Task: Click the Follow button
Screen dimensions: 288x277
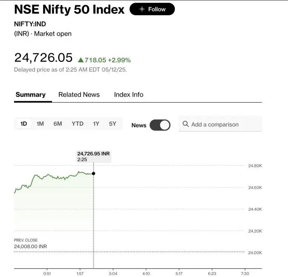Action: coord(152,9)
